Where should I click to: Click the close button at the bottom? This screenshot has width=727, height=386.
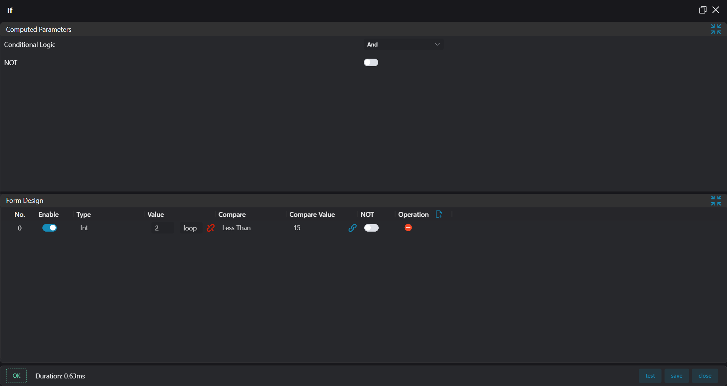[705, 376]
